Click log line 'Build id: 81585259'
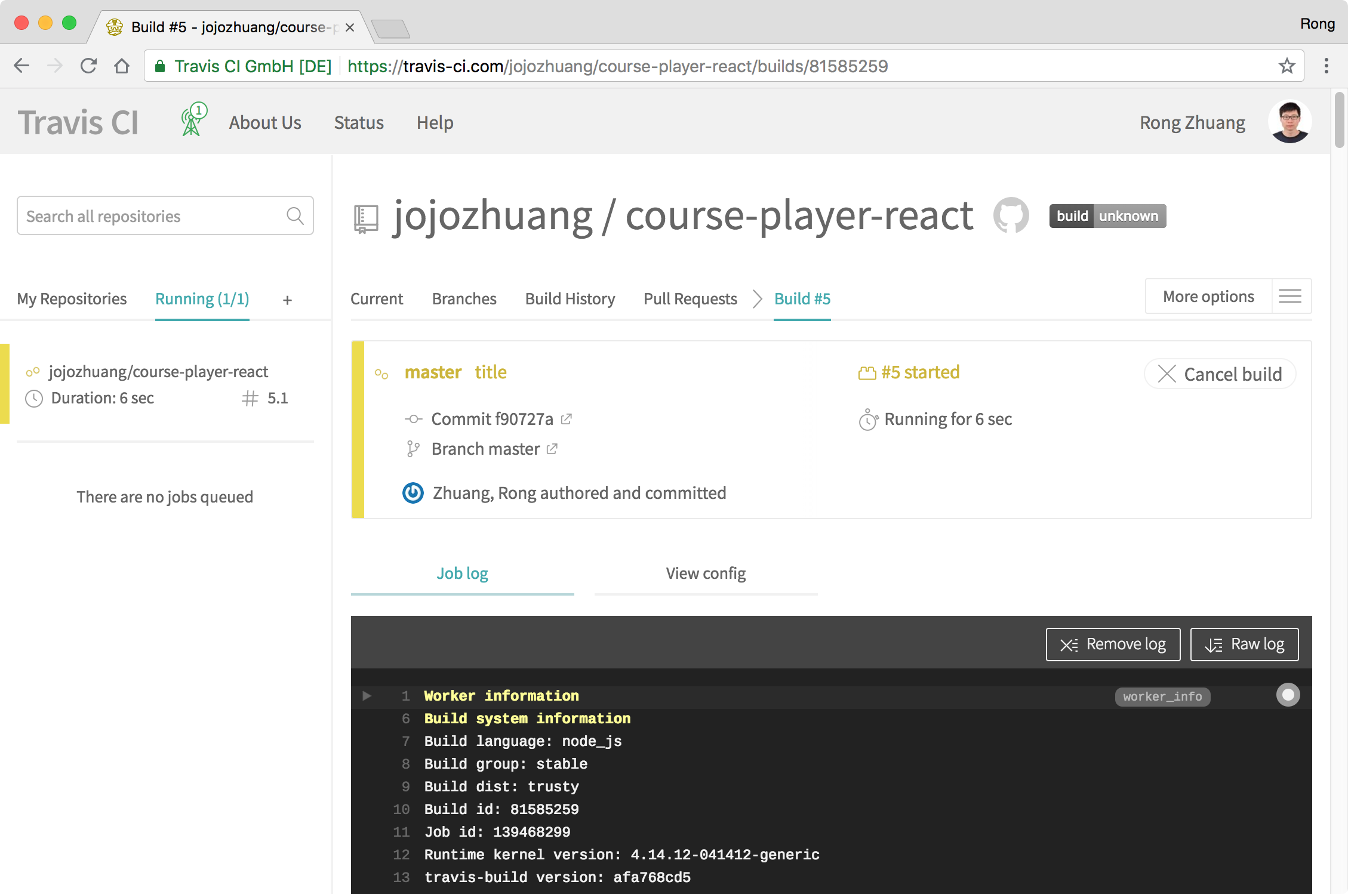 pyautogui.click(x=501, y=809)
